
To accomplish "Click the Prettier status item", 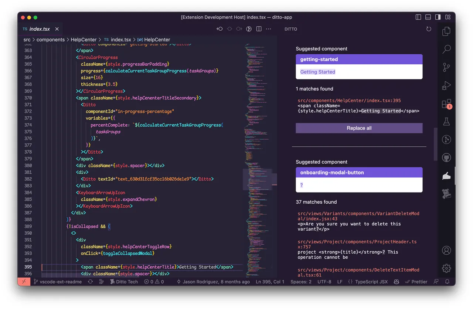I will tap(416, 282).
